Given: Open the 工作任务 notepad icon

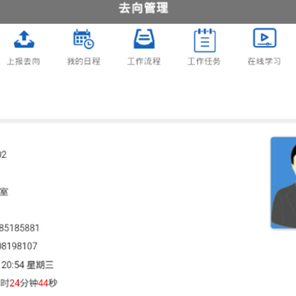Looking at the screenshot, I should (x=205, y=40).
